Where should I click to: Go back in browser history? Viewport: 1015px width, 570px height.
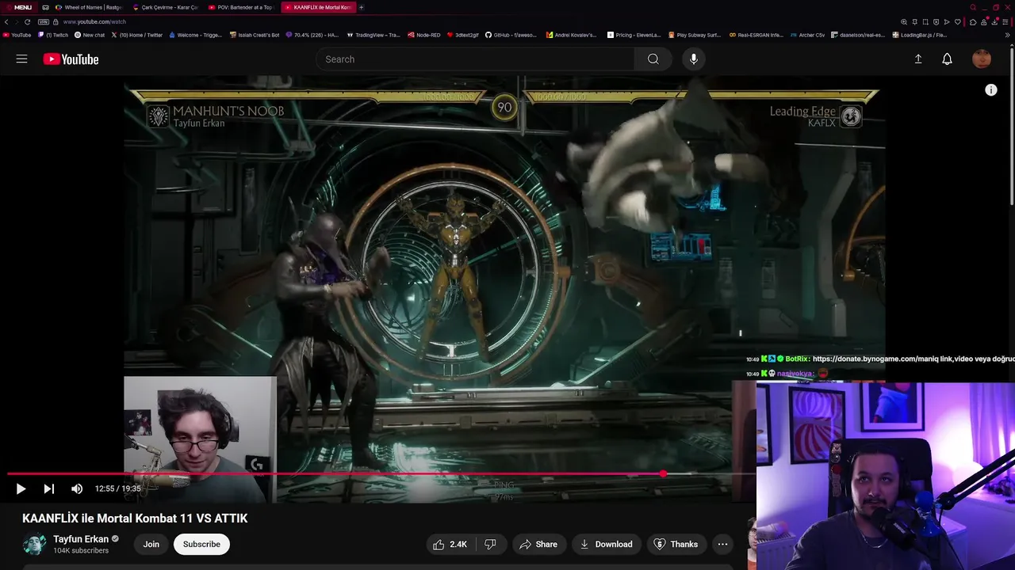coord(6,22)
